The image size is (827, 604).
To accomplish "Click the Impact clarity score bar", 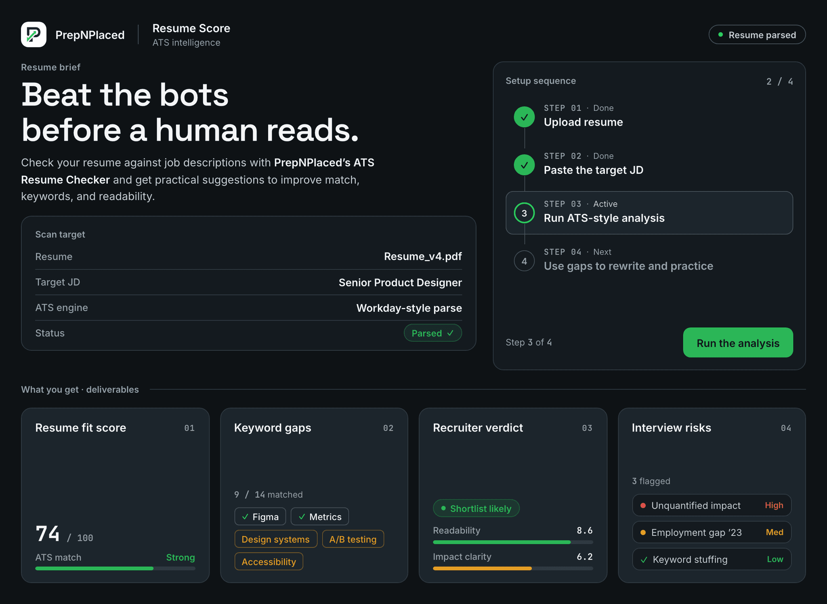I will (x=513, y=568).
